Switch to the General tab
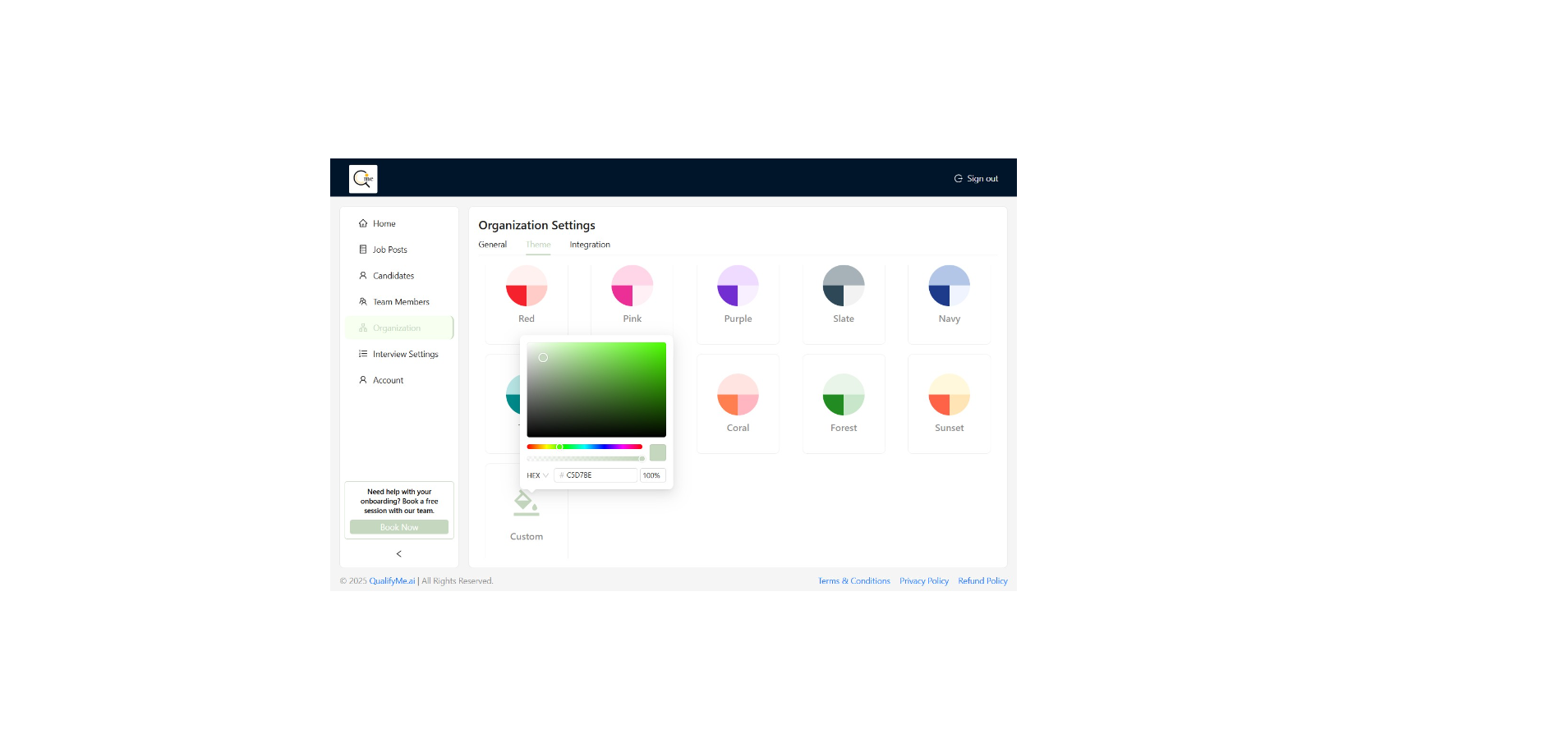The height and width of the screenshot is (752, 1564). pos(492,245)
